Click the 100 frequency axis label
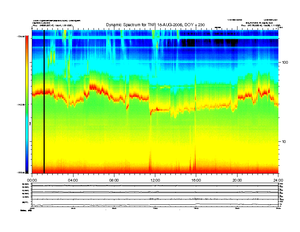 285,63
